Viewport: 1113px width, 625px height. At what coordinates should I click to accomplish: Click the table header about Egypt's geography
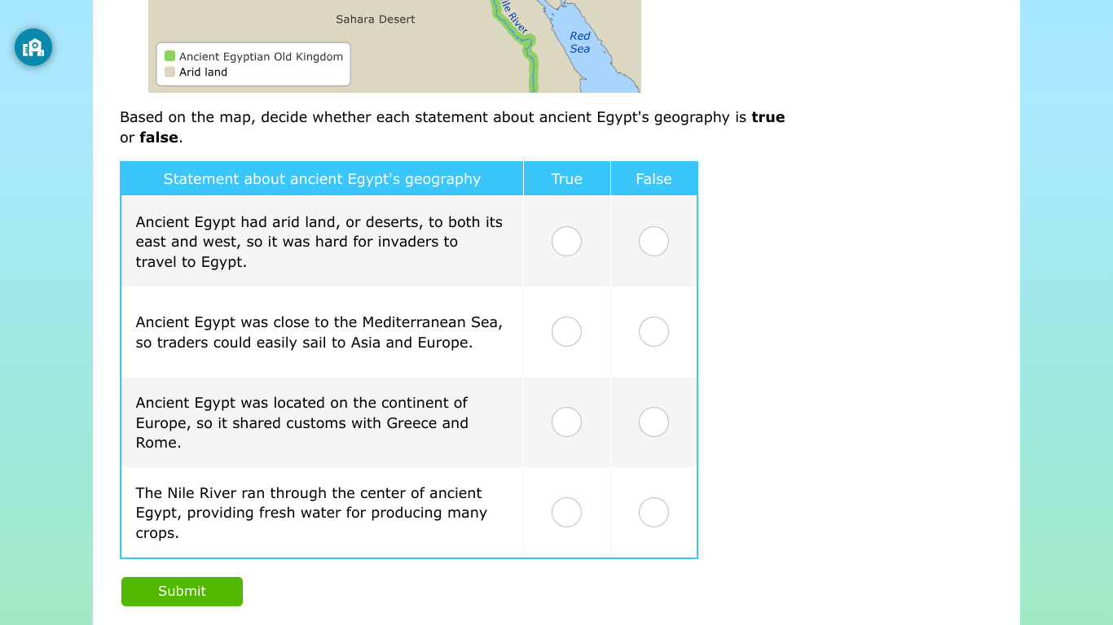point(322,178)
